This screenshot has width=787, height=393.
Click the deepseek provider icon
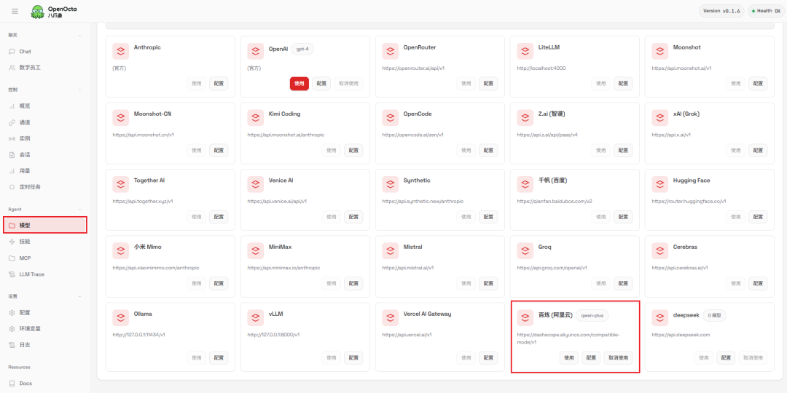point(660,317)
